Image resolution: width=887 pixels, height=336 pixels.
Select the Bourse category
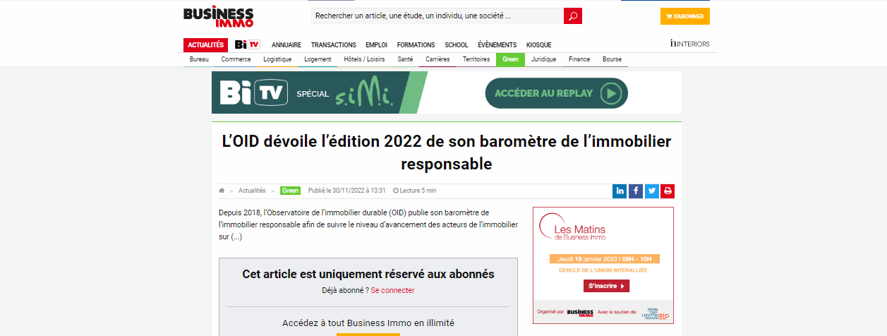tap(612, 59)
